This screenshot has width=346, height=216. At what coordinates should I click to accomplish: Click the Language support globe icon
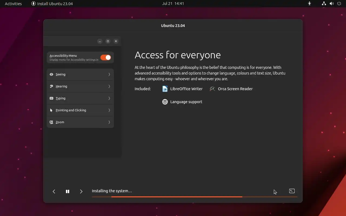click(165, 102)
